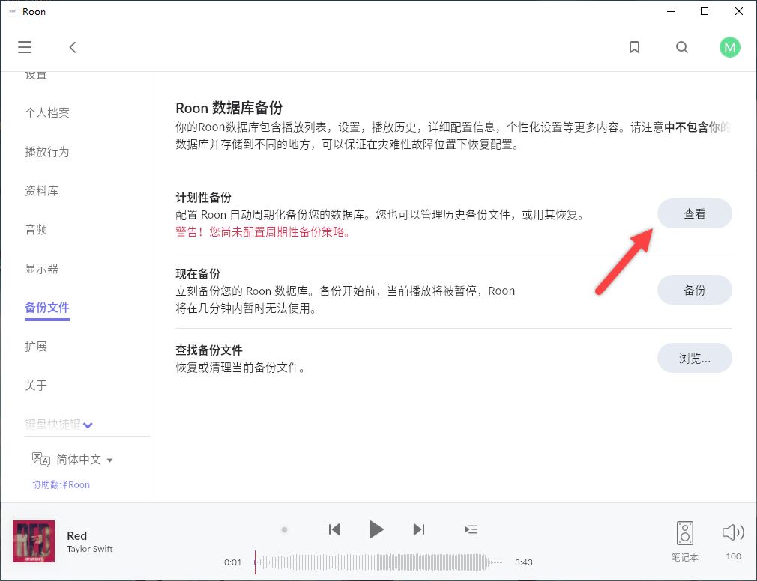Skip to the previous track
The image size is (757, 581).
[x=334, y=529]
